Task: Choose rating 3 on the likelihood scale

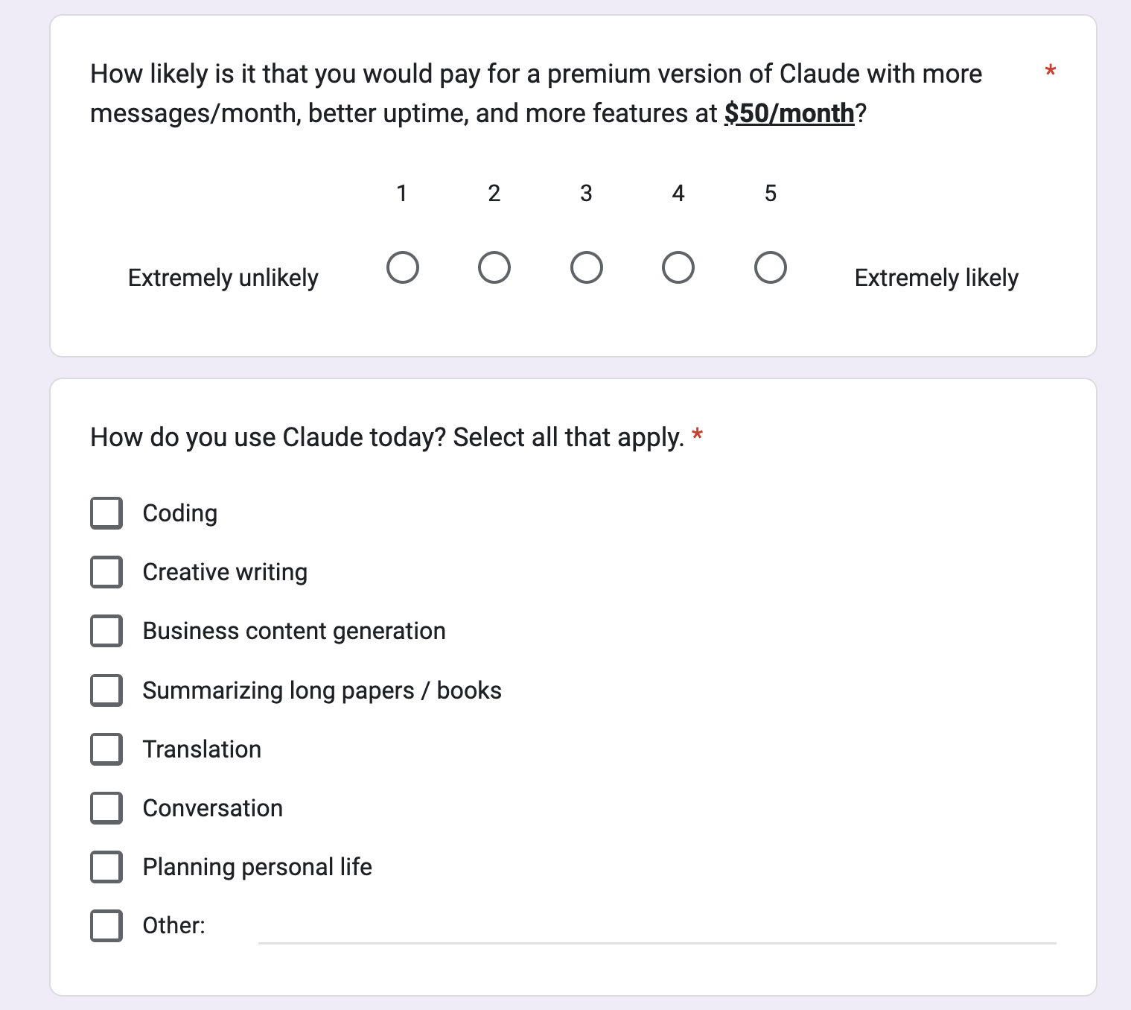Action: click(x=587, y=267)
